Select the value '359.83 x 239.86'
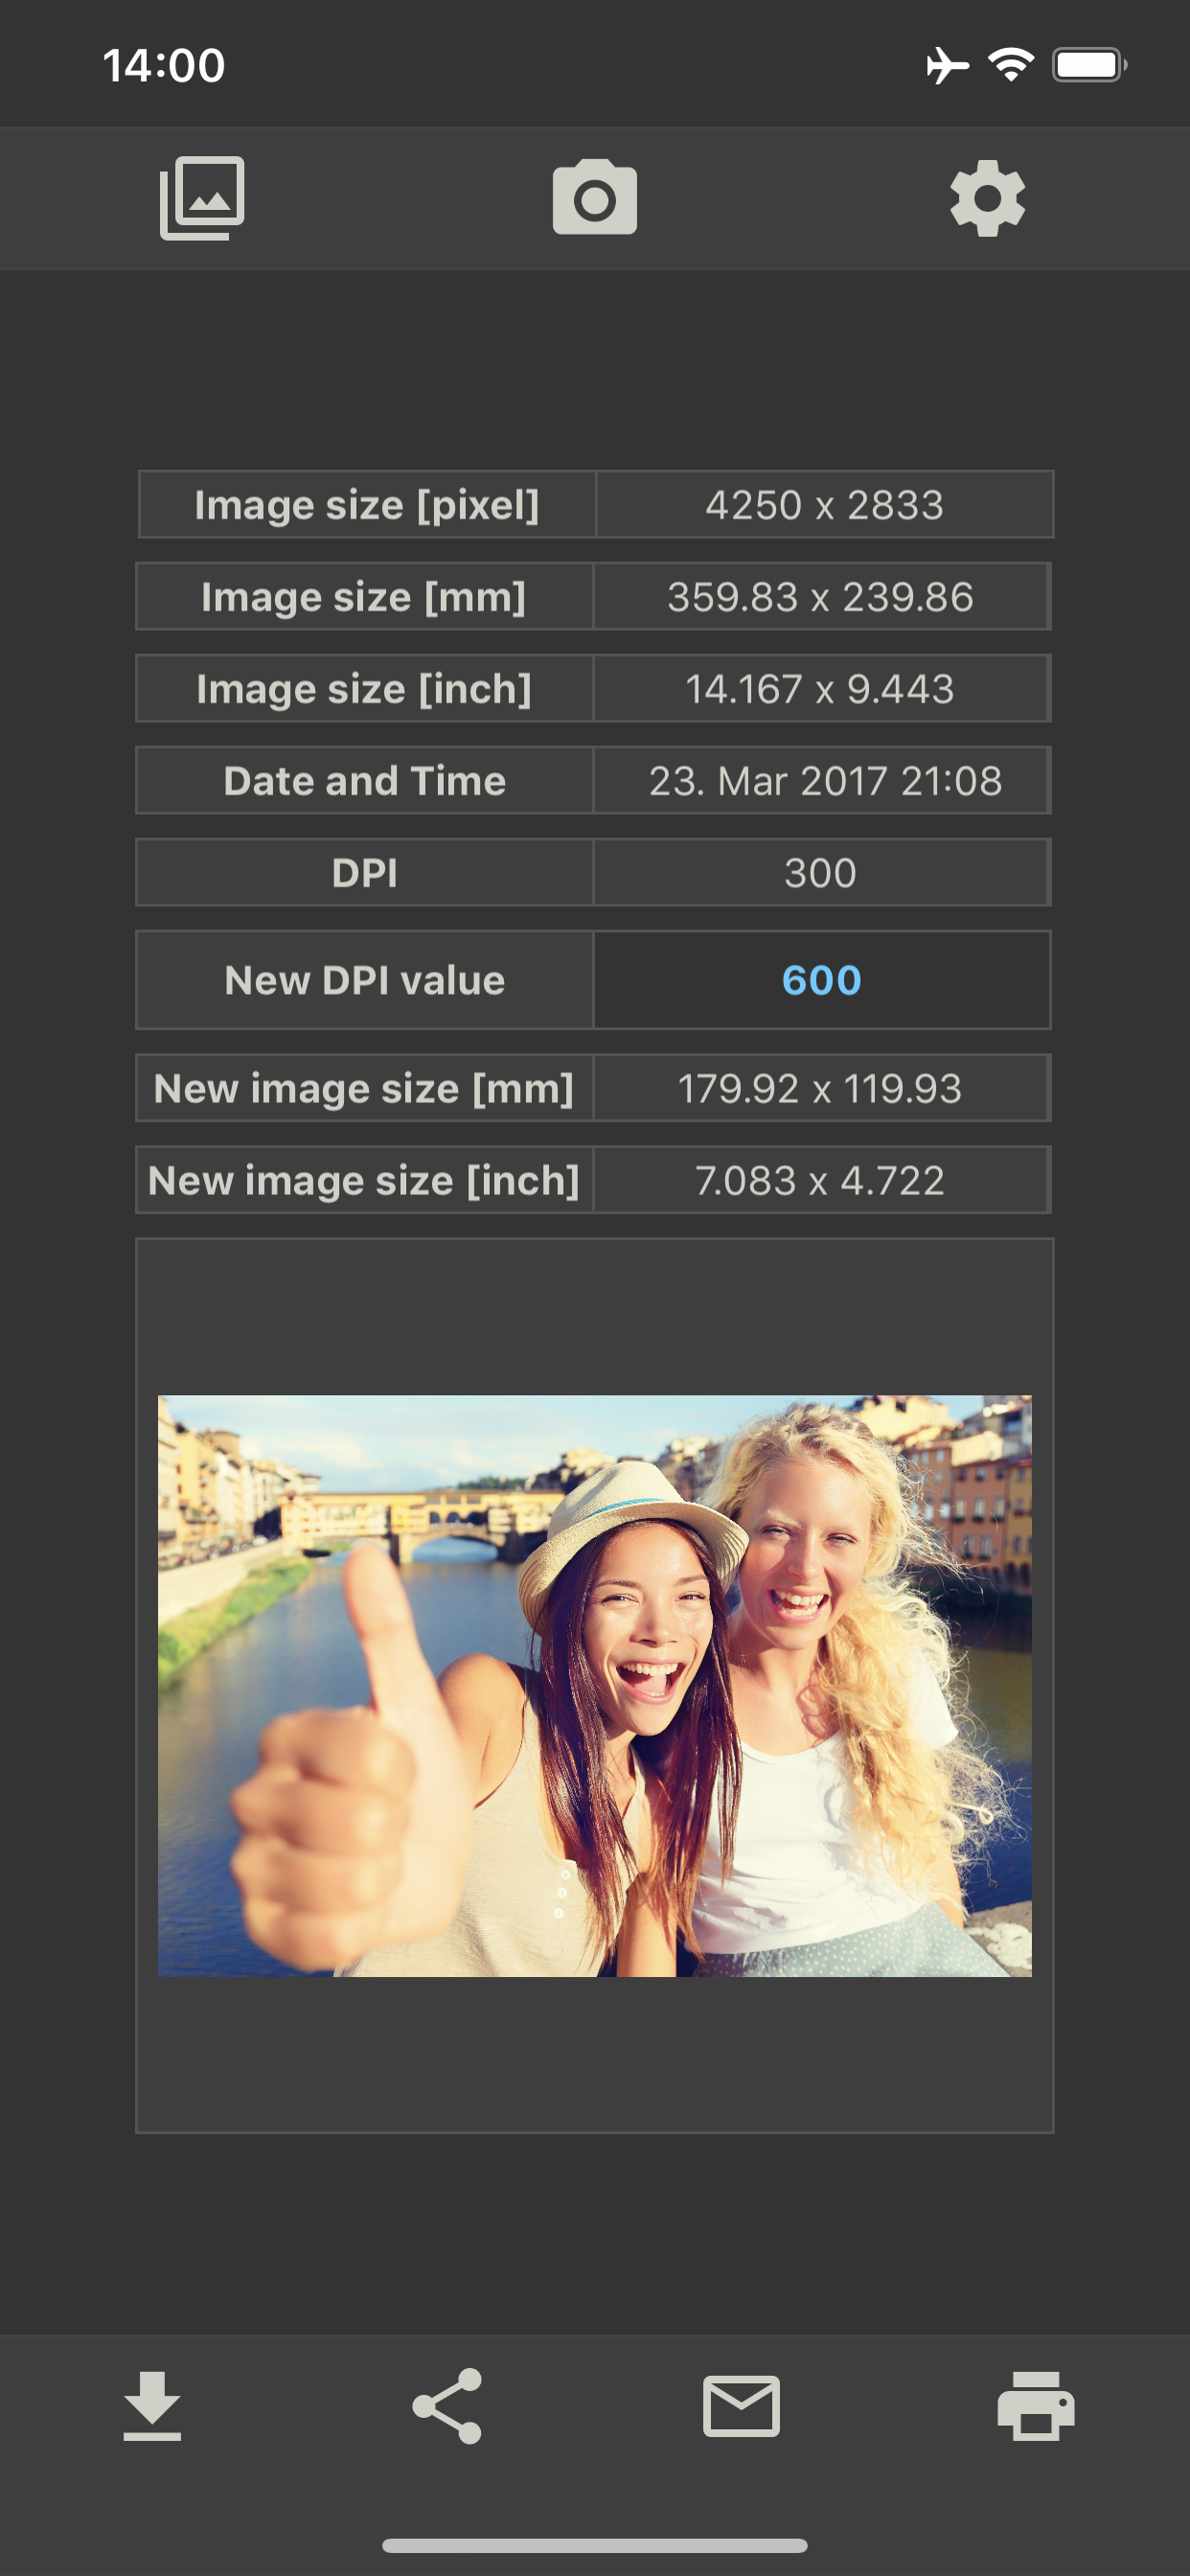The height and width of the screenshot is (2576, 1190). [821, 597]
